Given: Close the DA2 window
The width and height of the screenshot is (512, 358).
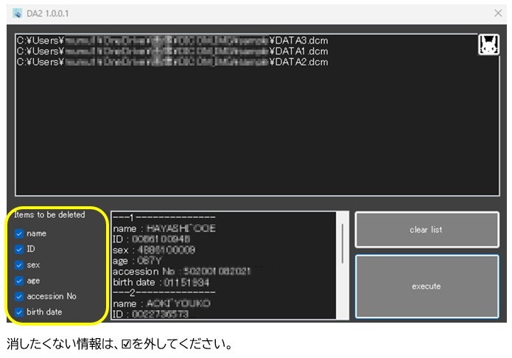Looking at the screenshot, I should [498, 14].
